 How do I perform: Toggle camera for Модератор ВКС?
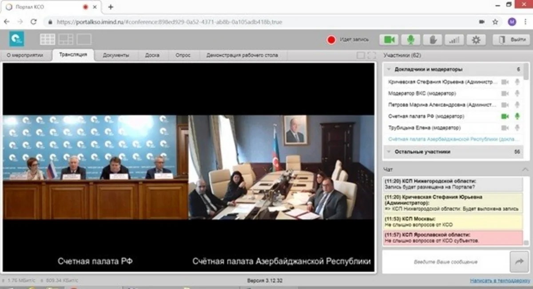pos(505,94)
